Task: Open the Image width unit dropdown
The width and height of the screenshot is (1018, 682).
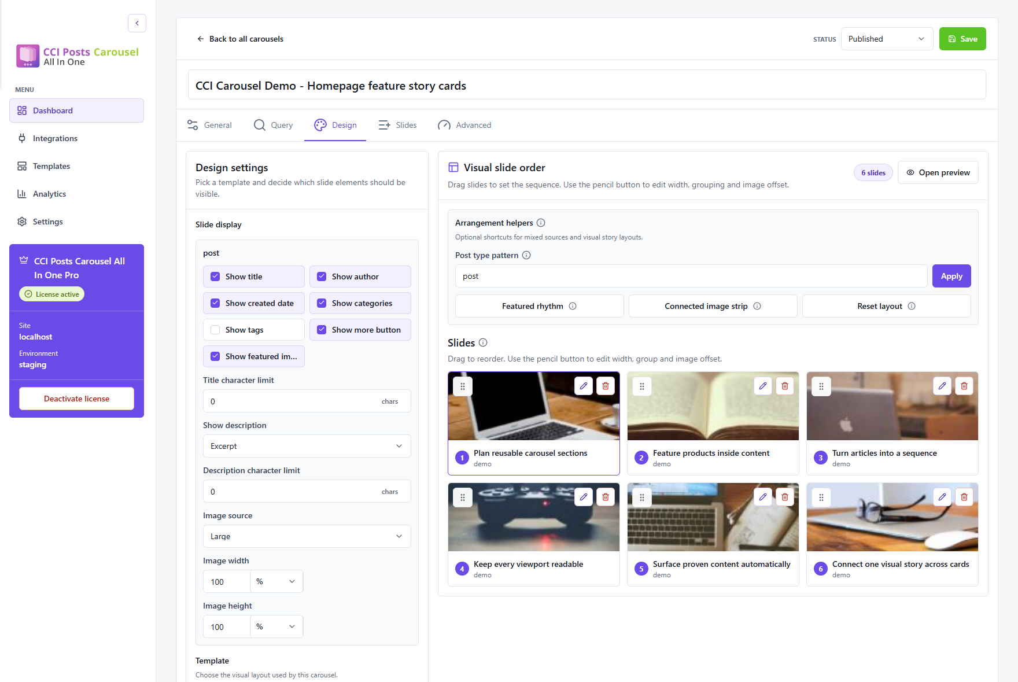Action: pos(276,581)
